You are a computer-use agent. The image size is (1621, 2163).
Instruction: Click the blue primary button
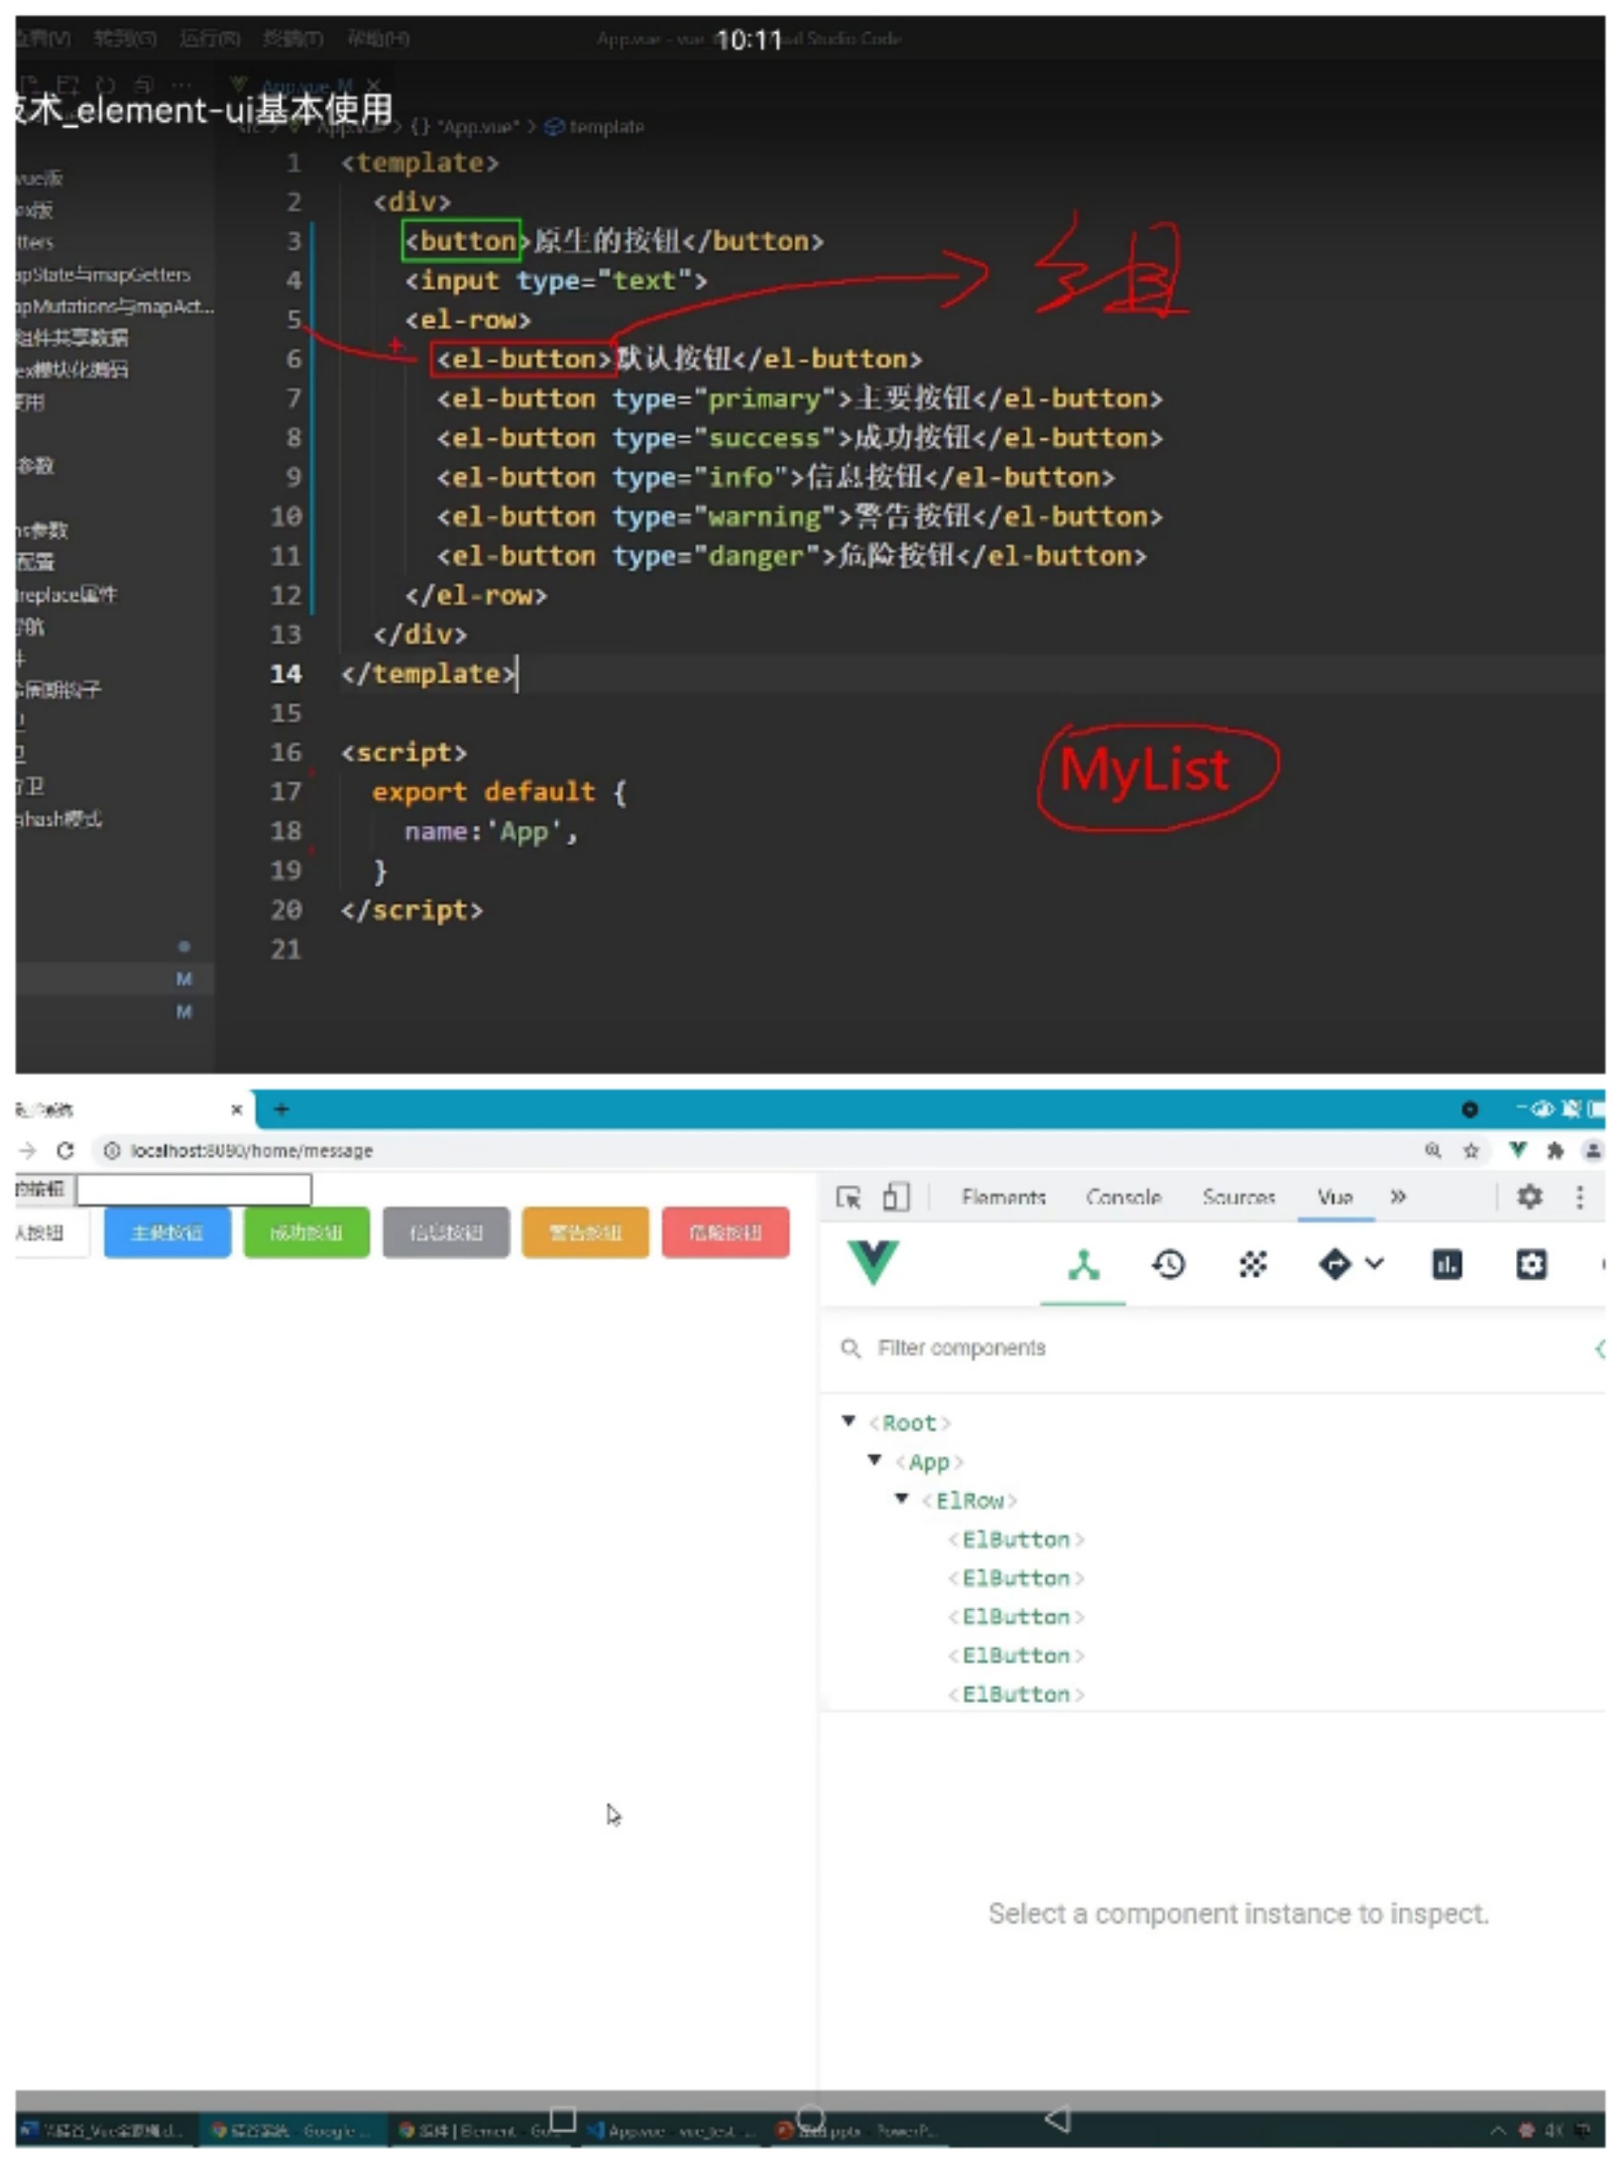[167, 1233]
